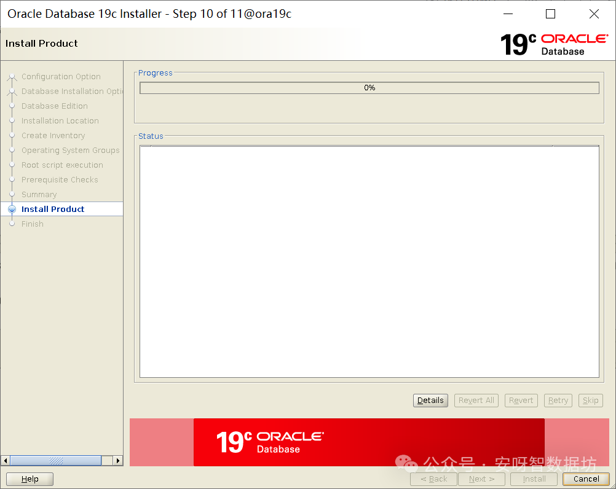Click the Next navigation button
Viewport: 616px width, 489px height.
(481, 479)
